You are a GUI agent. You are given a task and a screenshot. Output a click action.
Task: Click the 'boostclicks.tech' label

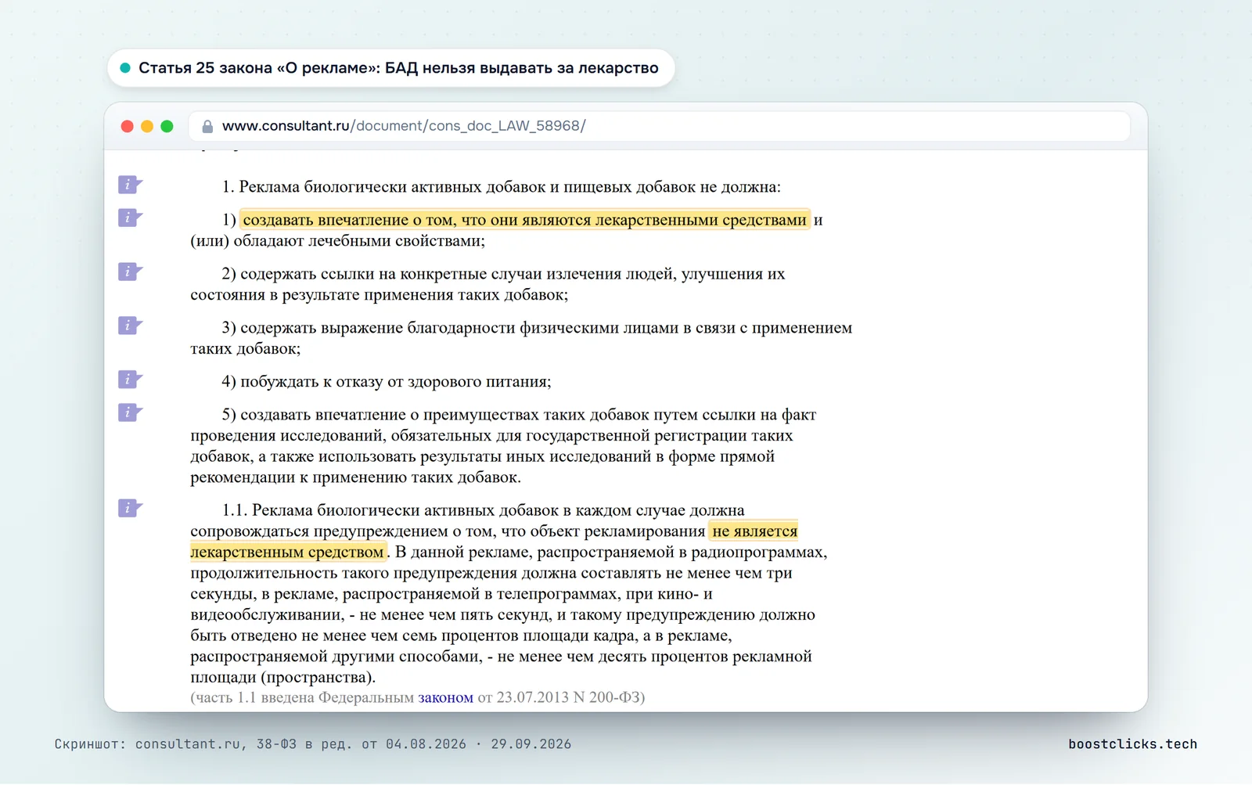pos(1132,744)
